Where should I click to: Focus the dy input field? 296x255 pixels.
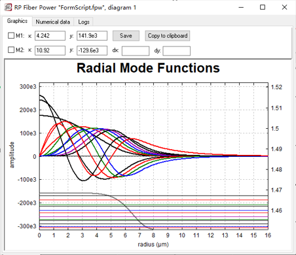coord(176,51)
